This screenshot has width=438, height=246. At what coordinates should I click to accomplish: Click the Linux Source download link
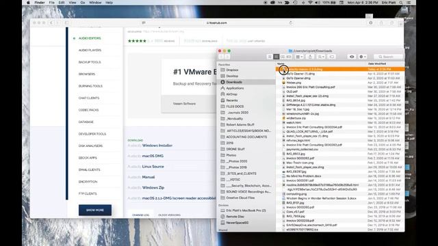click(x=153, y=167)
